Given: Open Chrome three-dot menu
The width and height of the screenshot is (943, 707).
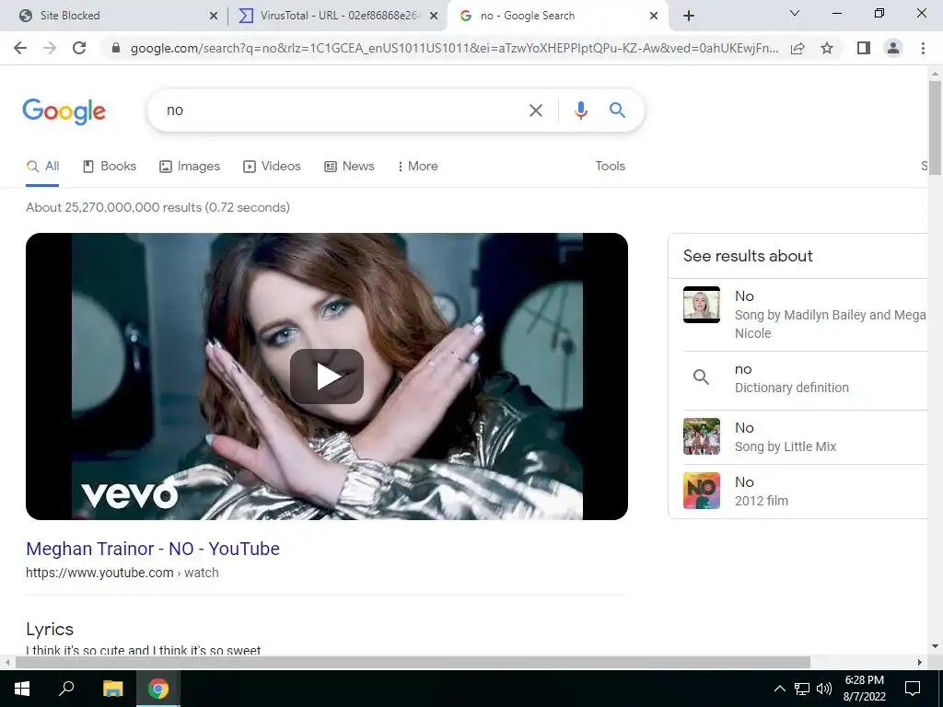Looking at the screenshot, I should click(x=923, y=48).
